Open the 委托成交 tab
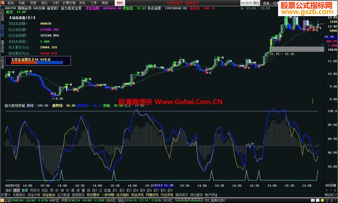 click(182, 195)
